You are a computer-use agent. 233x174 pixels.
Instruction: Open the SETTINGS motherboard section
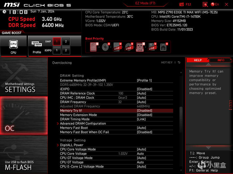click(24, 77)
